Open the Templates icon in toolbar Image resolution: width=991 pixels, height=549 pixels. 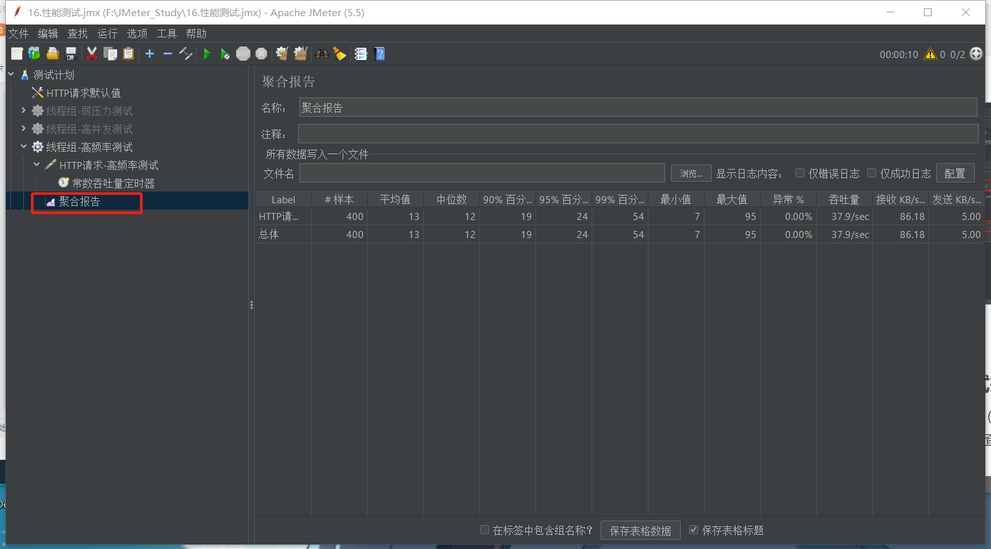[34, 54]
